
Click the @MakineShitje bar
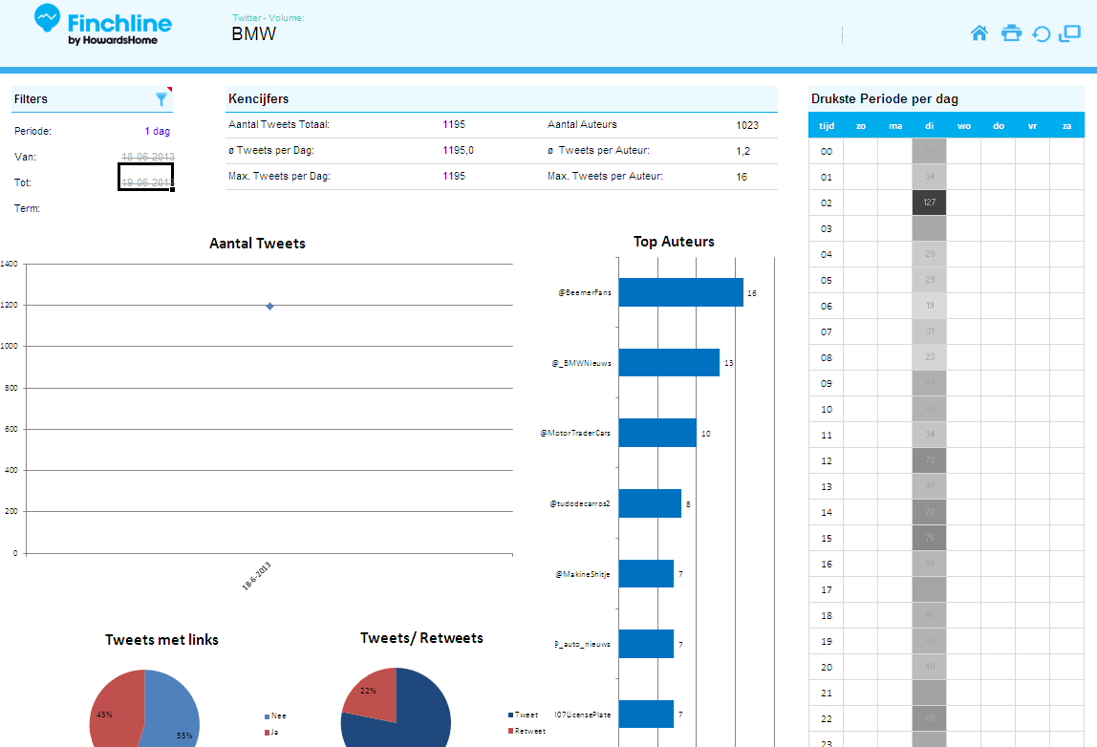coord(646,573)
